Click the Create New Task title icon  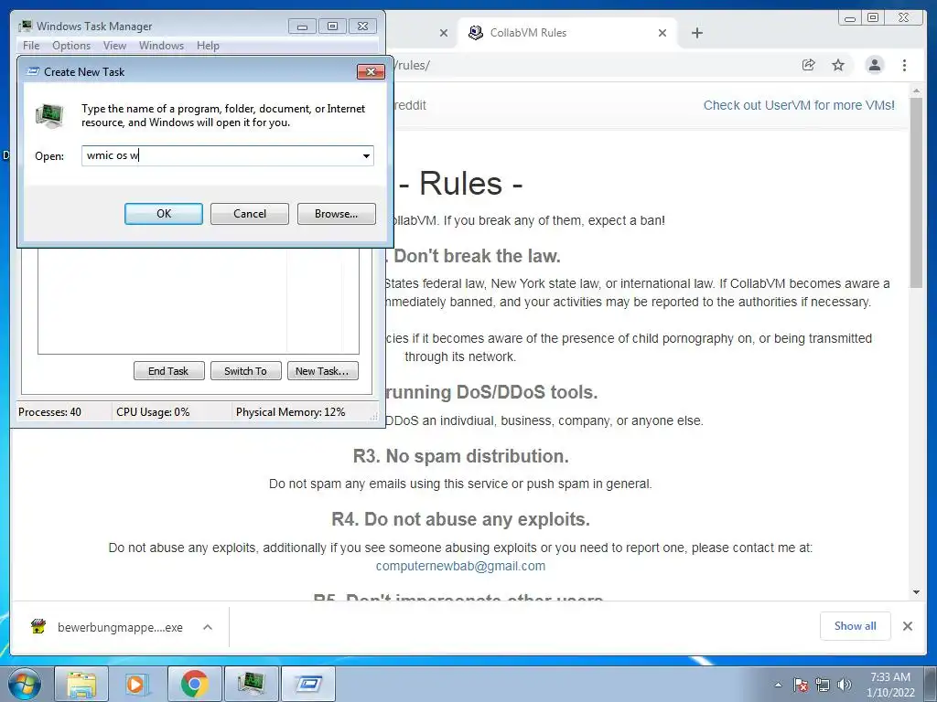click(x=34, y=71)
